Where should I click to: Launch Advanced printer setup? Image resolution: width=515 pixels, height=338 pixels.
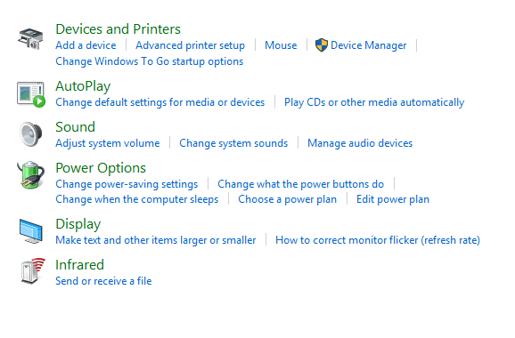(190, 45)
